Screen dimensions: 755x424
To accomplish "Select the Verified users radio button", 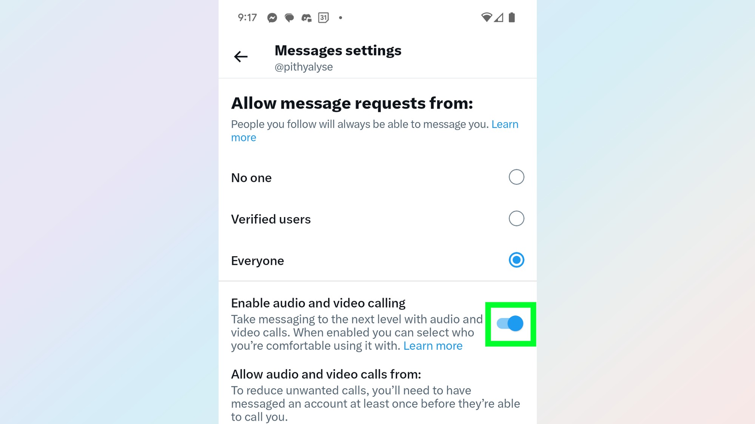I will pyautogui.click(x=516, y=219).
